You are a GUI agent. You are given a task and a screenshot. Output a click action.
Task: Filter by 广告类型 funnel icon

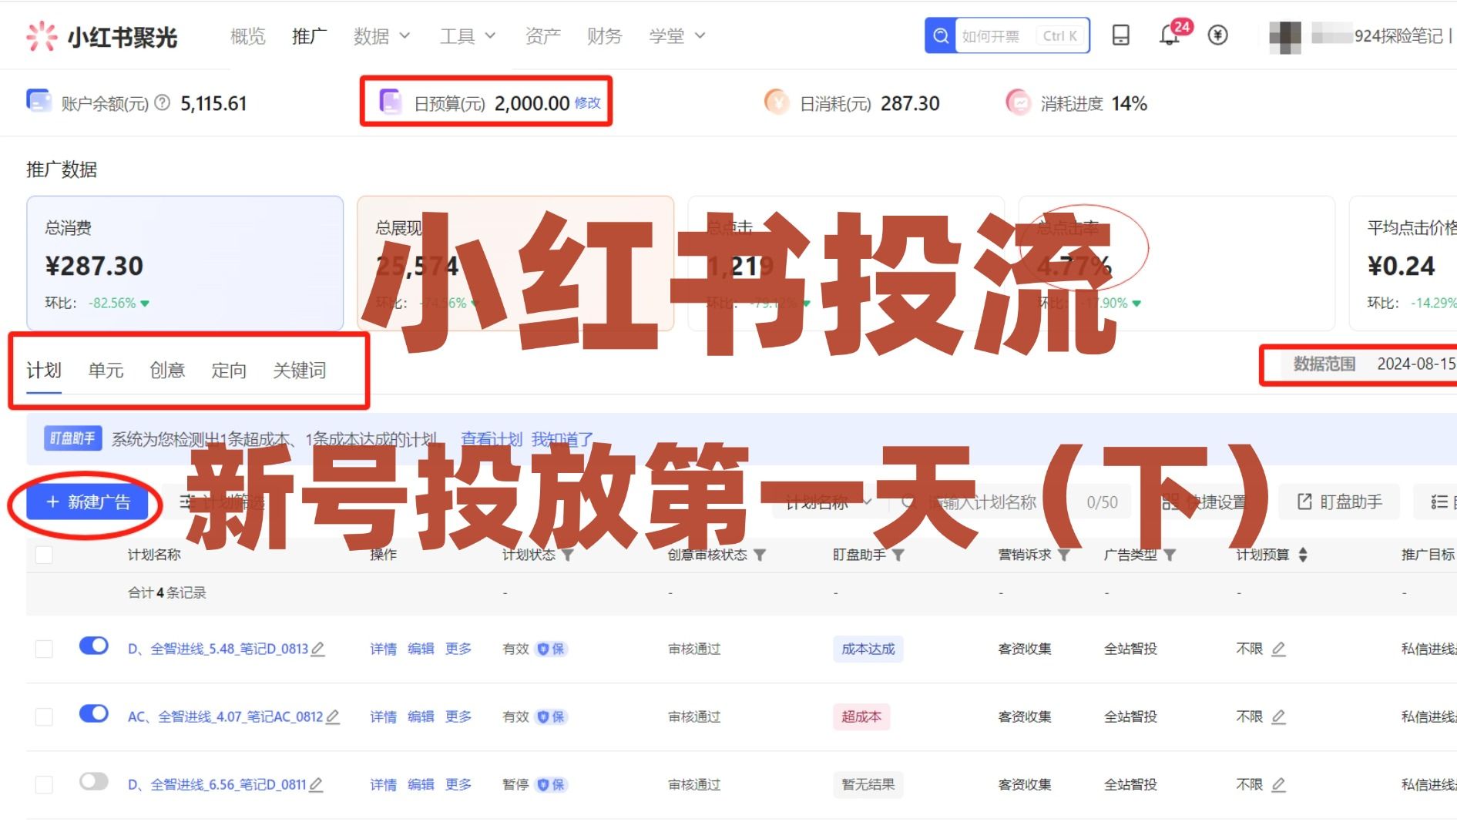1170,555
